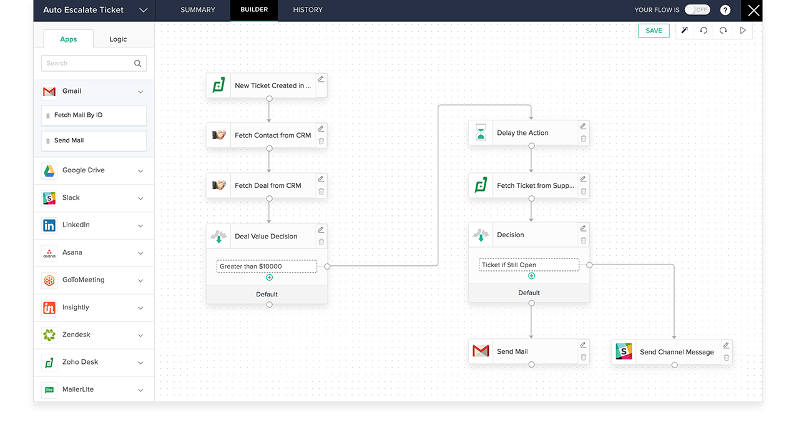Delete the Send Channel Message step
Image resolution: width=799 pixels, height=425 pixels.
tap(726, 358)
